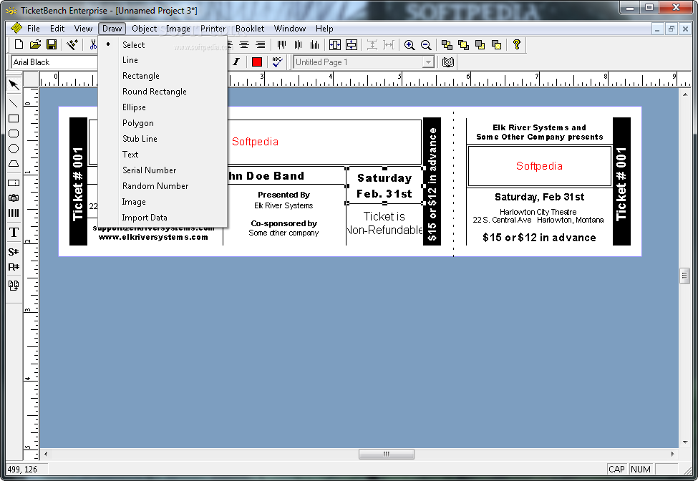Click the second yellow layer-order icon

point(463,44)
